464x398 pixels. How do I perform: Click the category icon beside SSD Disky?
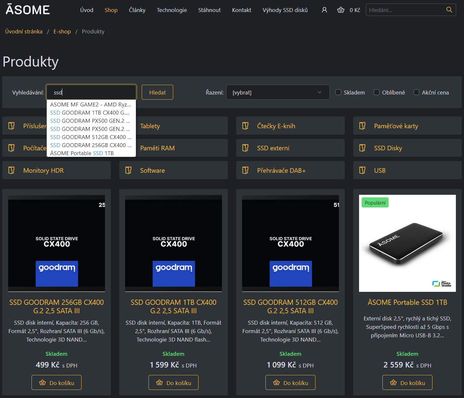(x=362, y=148)
